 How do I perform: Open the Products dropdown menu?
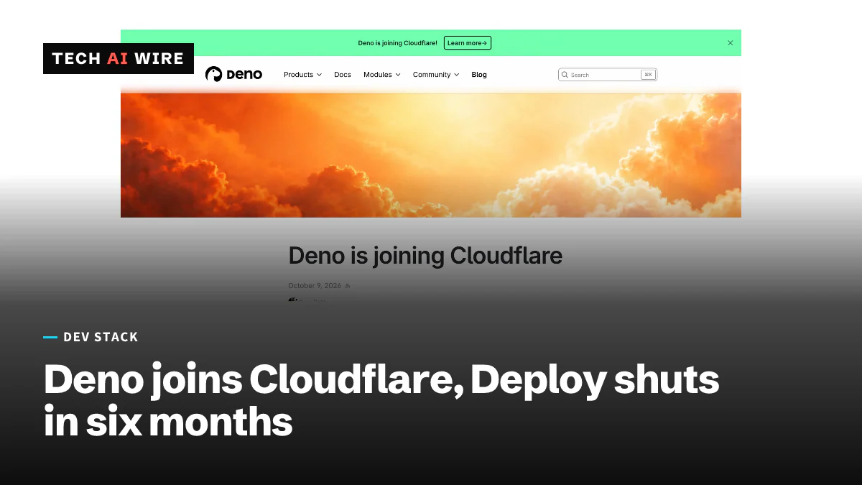[x=302, y=75]
